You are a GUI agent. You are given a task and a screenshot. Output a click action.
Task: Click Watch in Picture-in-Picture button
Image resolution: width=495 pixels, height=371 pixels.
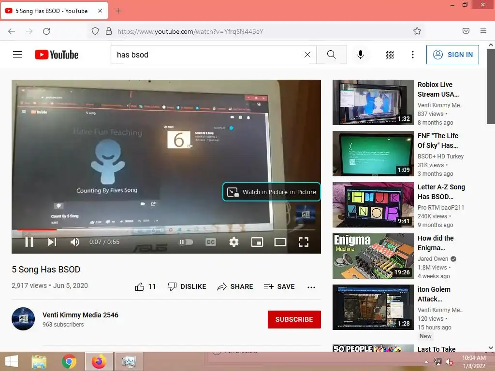pos(272,192)
